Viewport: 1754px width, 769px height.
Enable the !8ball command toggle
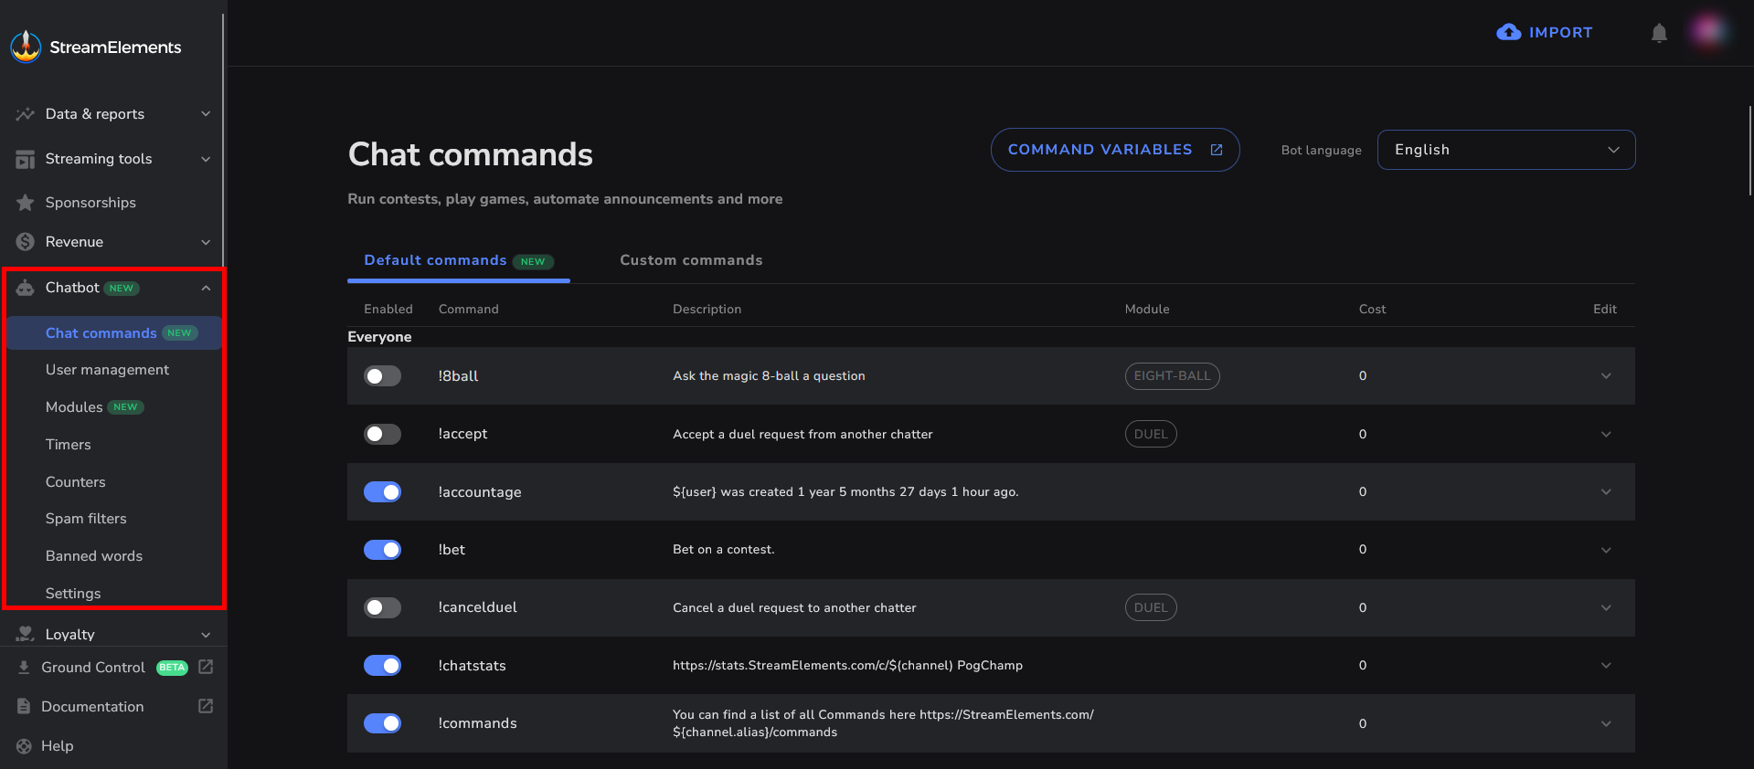click(x=382, y=376)
